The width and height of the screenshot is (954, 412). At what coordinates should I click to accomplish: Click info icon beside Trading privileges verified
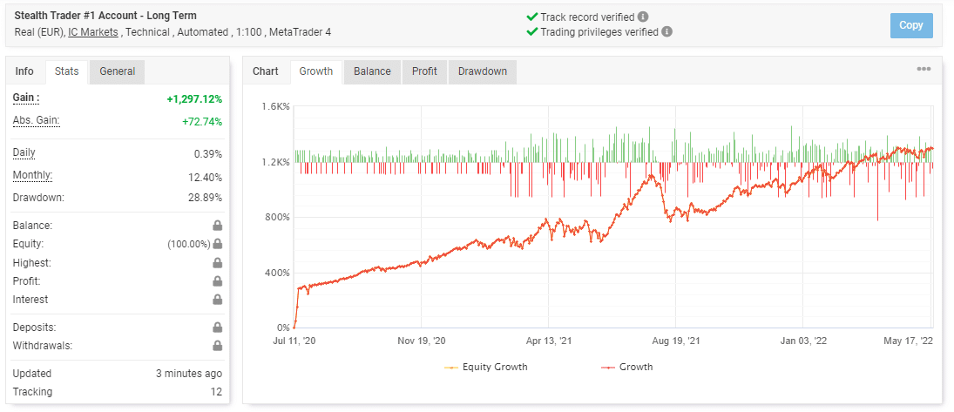666,31
